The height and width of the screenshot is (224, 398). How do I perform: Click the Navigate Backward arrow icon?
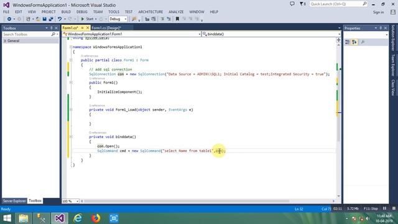(9, 19)
